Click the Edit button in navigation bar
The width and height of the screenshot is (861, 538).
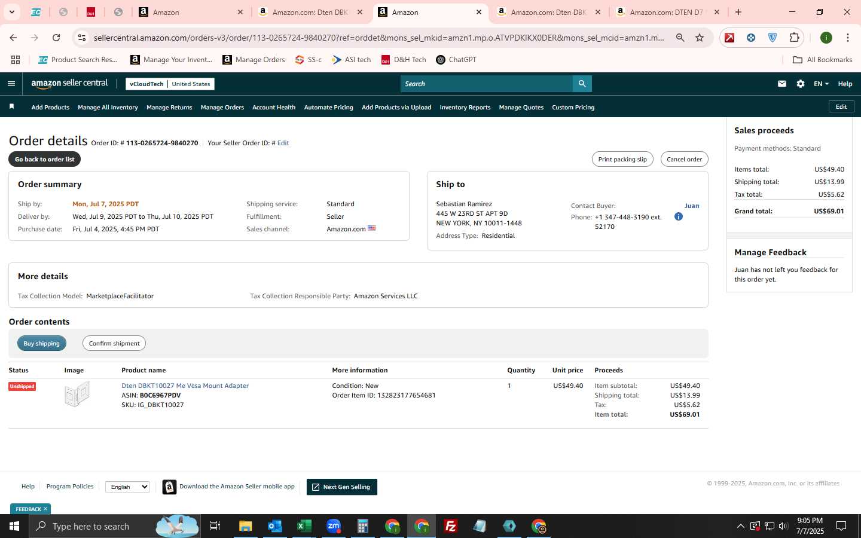pos(841,107)
